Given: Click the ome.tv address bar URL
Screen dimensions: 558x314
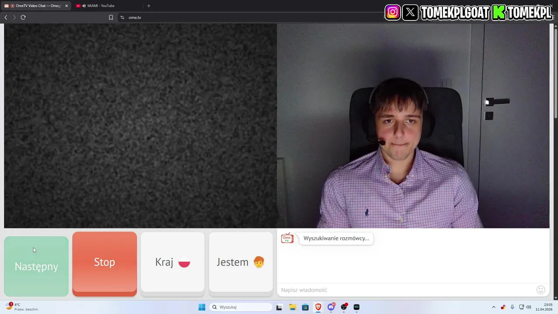Looking at the screenshot, I should (x=135, y=17).
